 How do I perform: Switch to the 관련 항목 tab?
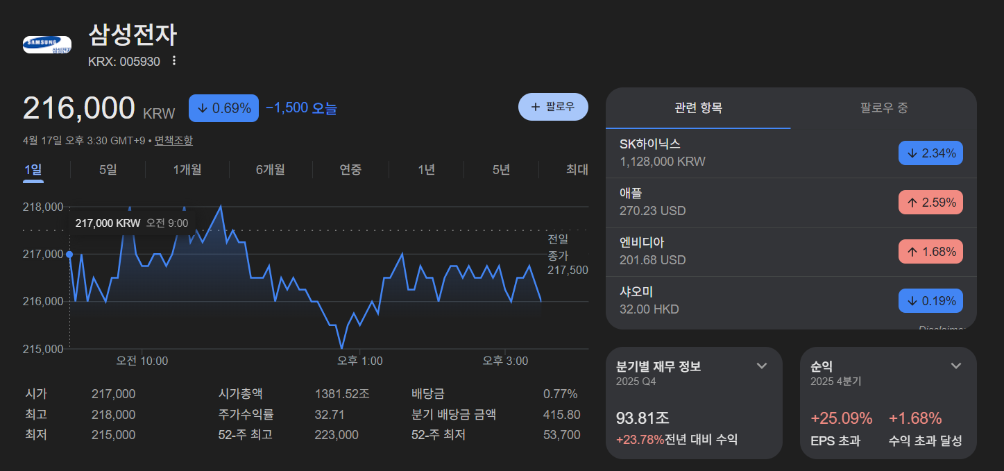698,108
